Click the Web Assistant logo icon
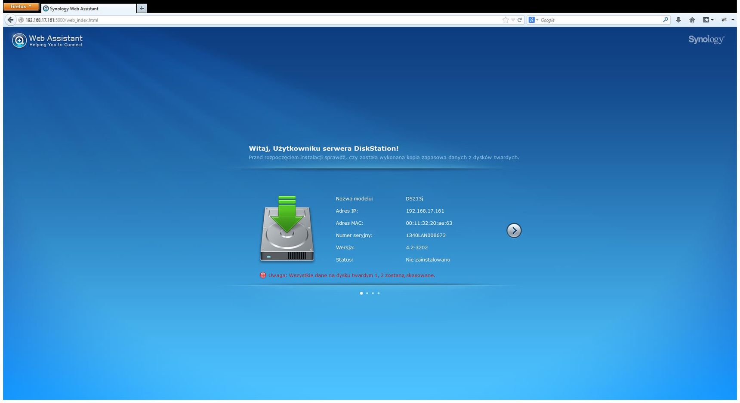 point(19,40)
